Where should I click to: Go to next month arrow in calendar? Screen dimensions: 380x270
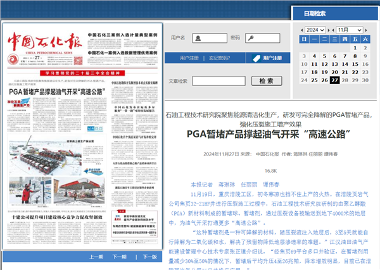[366, 30]
